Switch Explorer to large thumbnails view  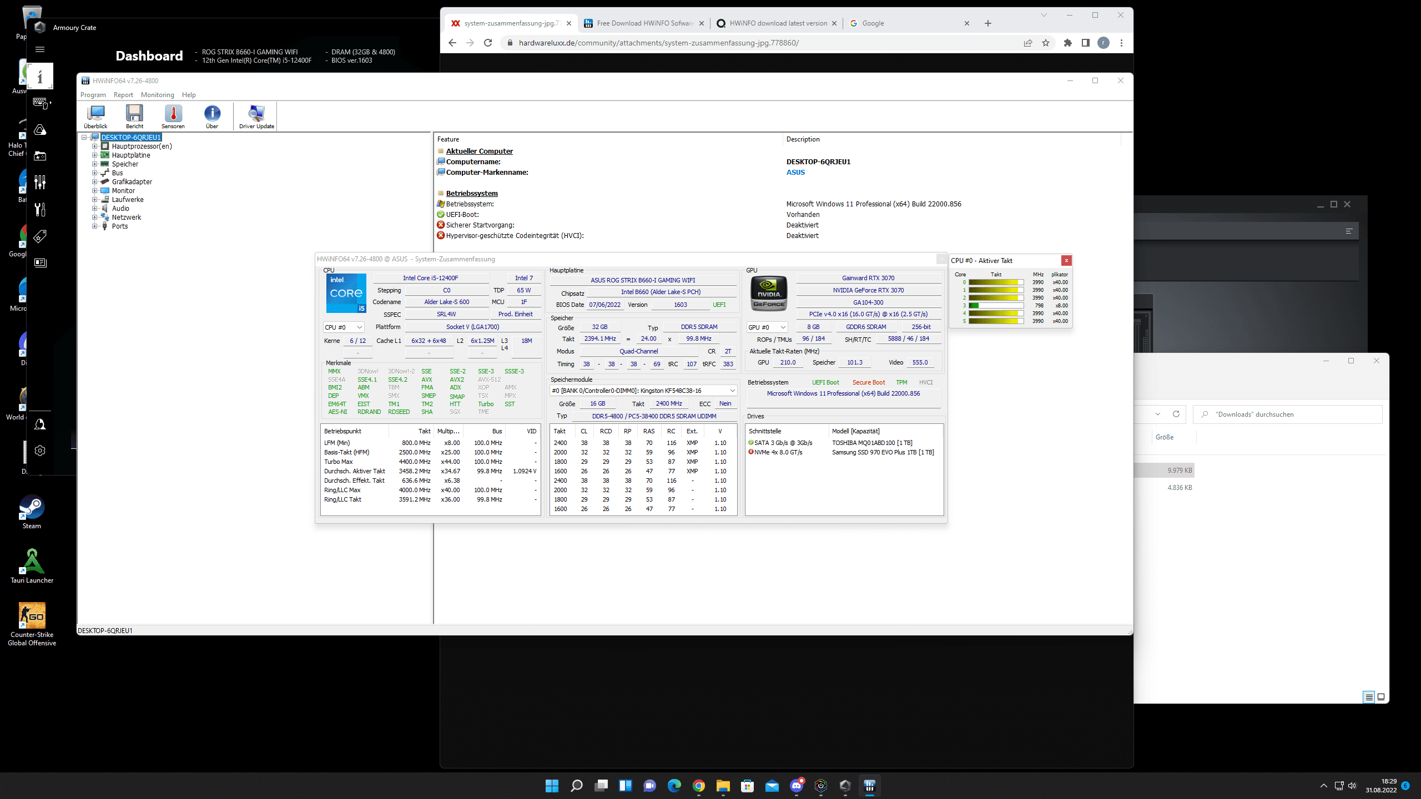[1381, 697]
